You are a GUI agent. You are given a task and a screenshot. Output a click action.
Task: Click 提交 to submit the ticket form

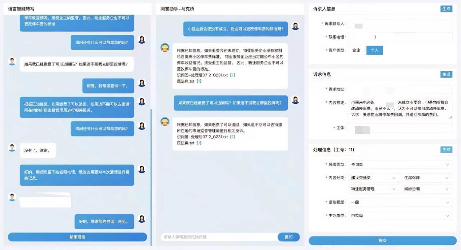(x=382, y=241)
